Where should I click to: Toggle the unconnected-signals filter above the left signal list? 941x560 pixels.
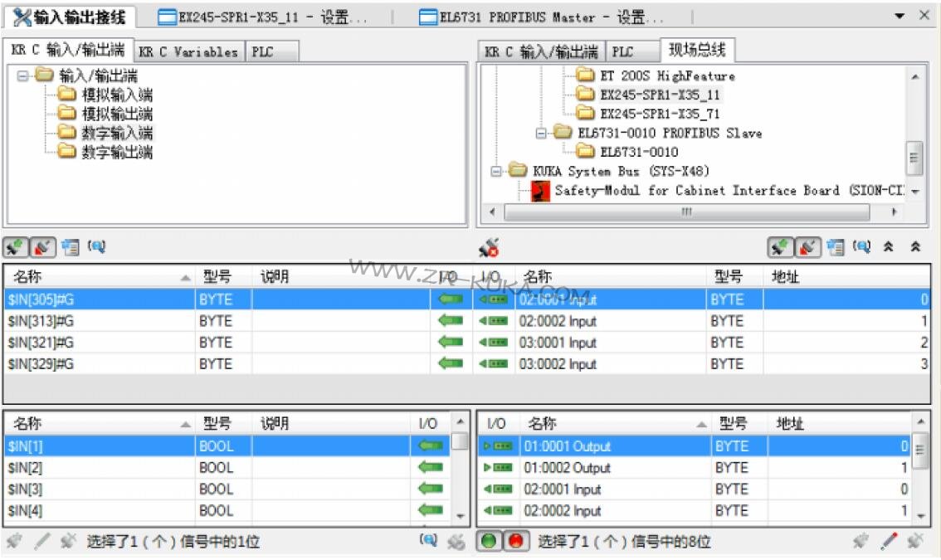(x=41, y=246)
